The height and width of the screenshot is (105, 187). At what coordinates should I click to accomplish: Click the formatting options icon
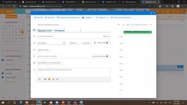point(53,79)
